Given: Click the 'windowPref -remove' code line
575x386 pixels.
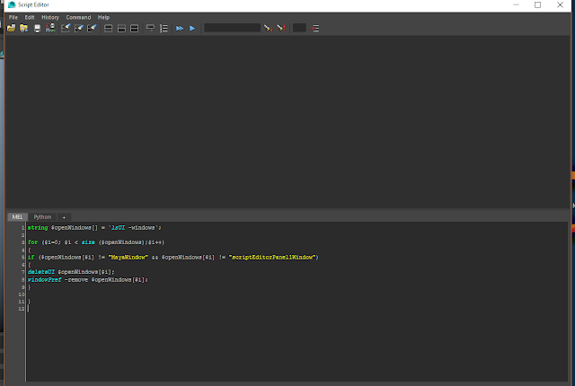Looking at the screenshot, I should tap(88, 280).
